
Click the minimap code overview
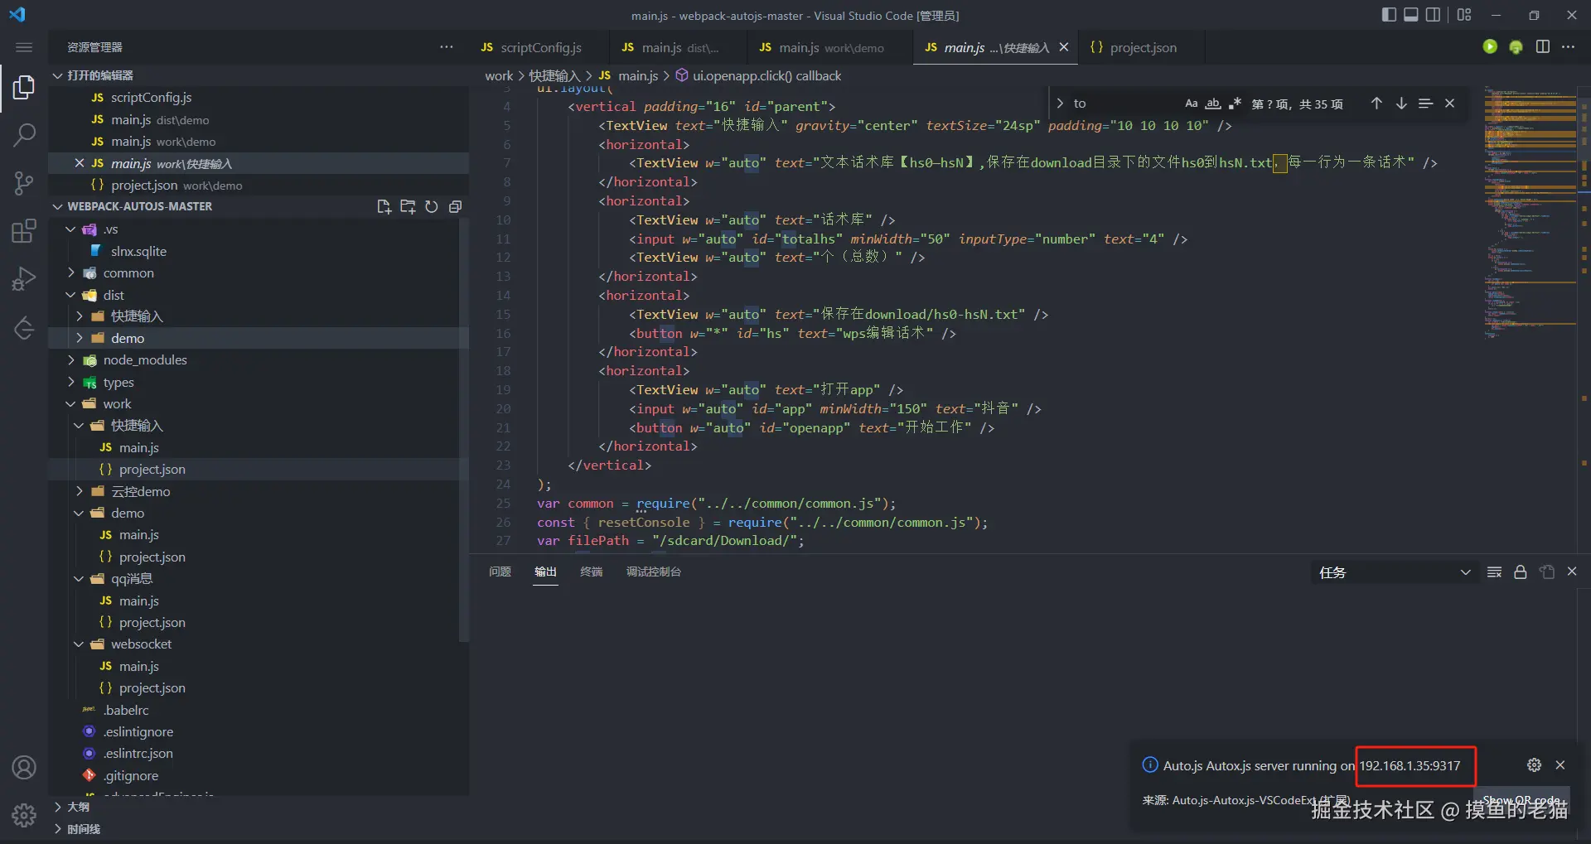(x=1529, y=207)
